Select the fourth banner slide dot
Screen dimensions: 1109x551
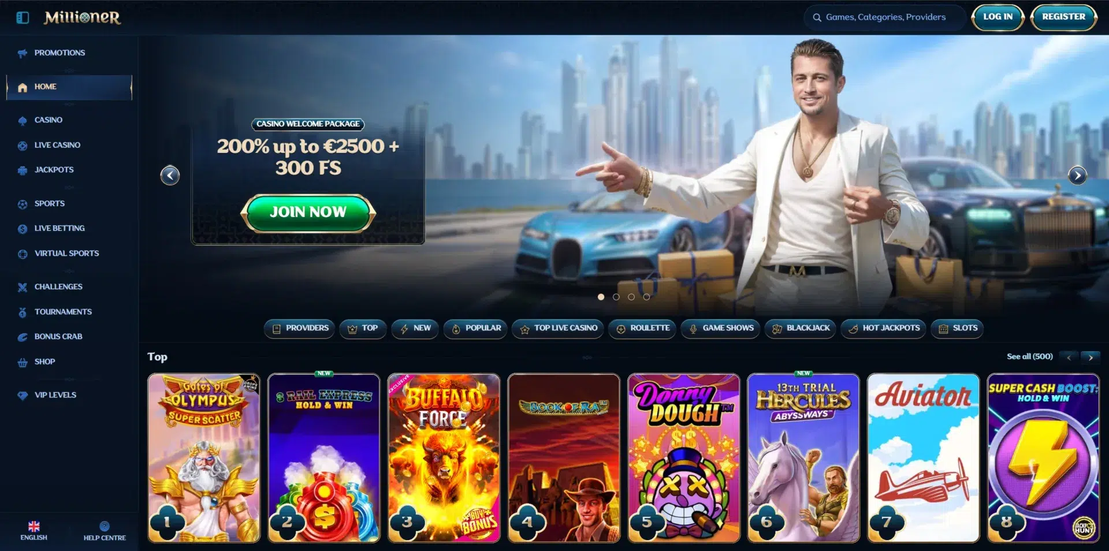(646, 297)
